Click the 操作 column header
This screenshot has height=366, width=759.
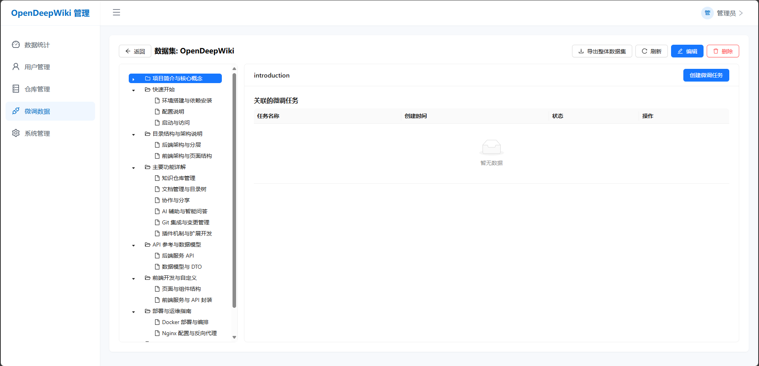(x=648, y=116)
